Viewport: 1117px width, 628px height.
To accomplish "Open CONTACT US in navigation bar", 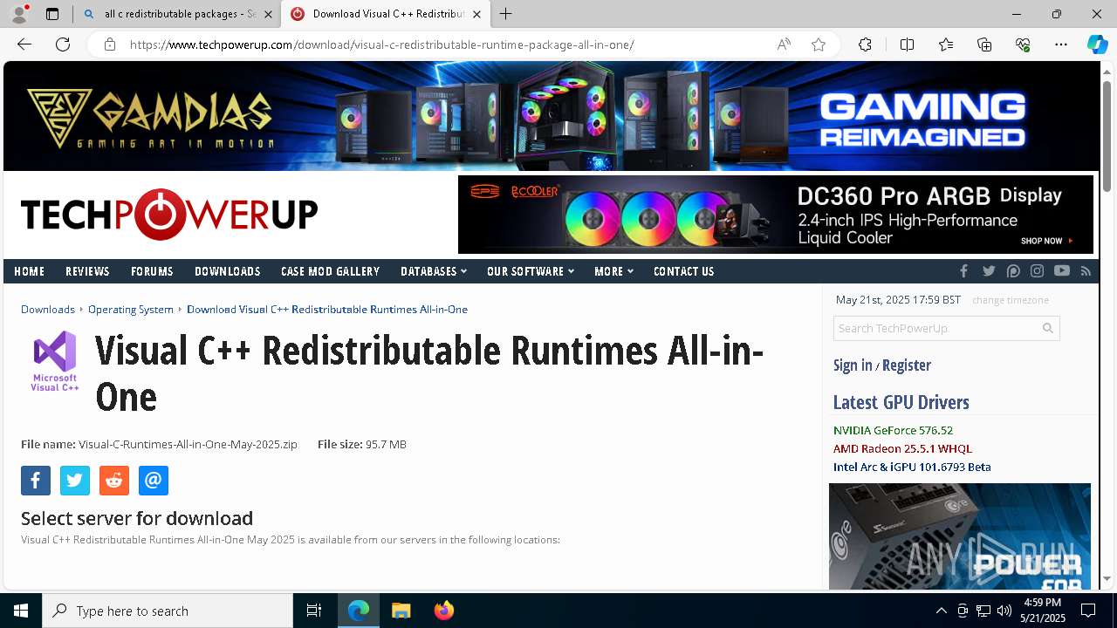I will [683, 271].
